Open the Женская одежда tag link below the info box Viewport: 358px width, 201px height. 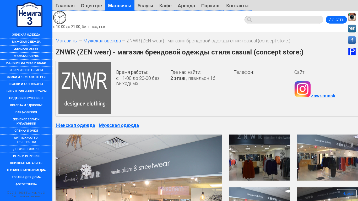[x=75, y=125]
